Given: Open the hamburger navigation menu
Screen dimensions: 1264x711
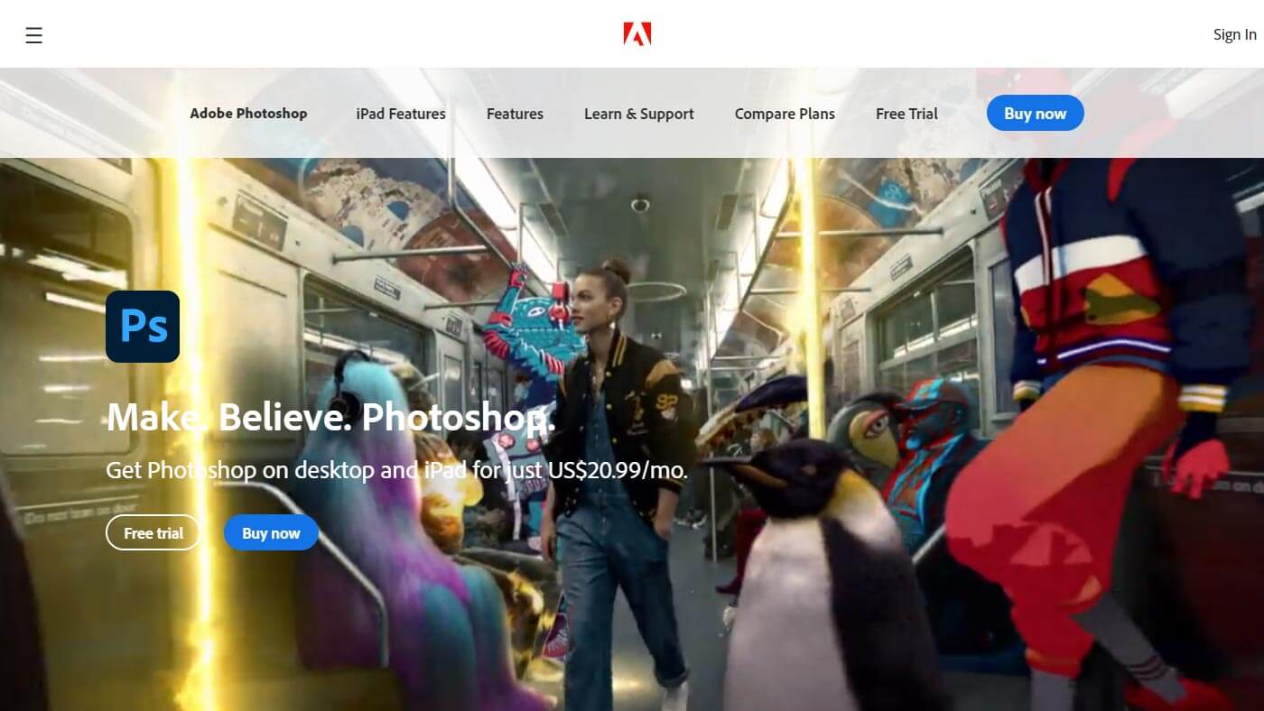Looking at the screenshot, I should click(x=34, y=35).
